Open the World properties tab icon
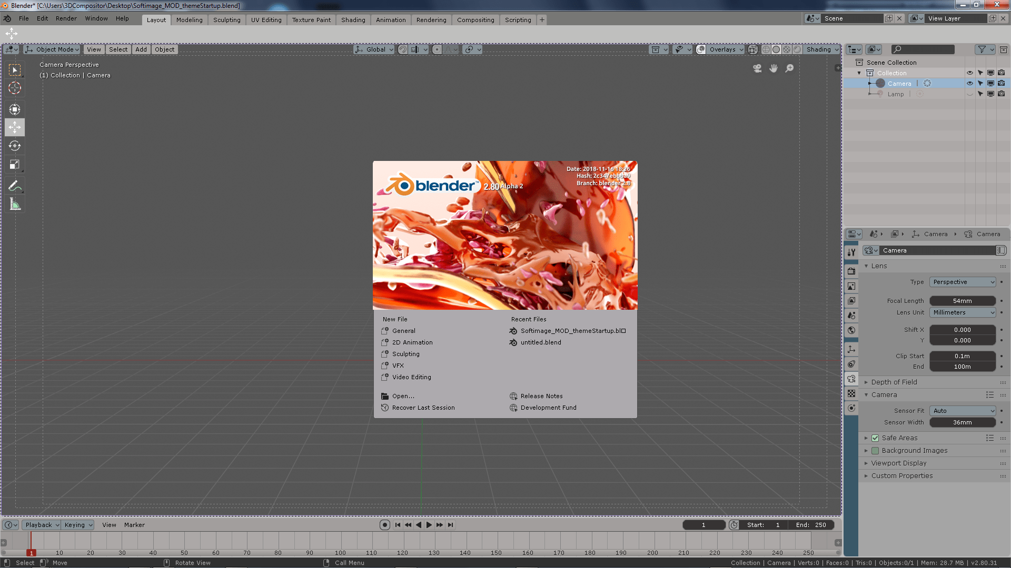1011x568 pixels. point(851,330)
